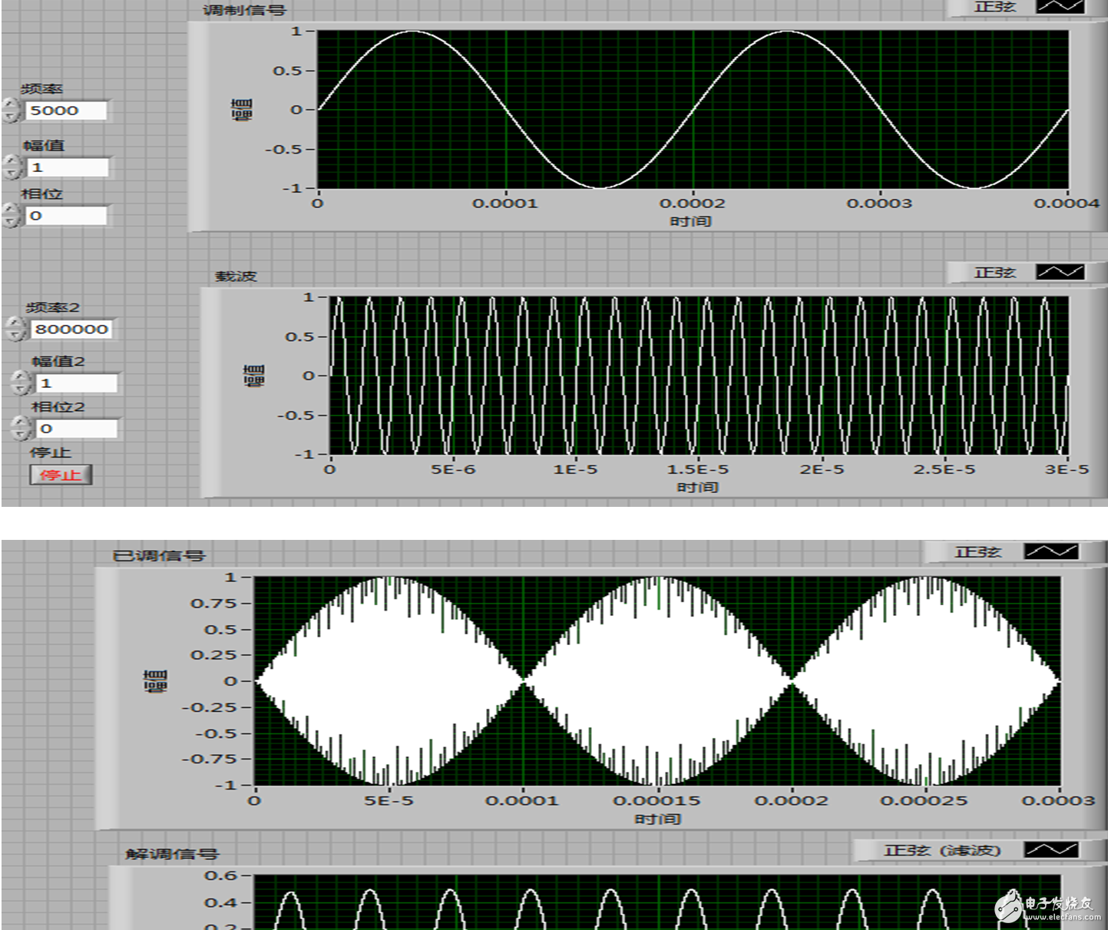Click the plot line icon in 载波 legend

pos(1060,272)
